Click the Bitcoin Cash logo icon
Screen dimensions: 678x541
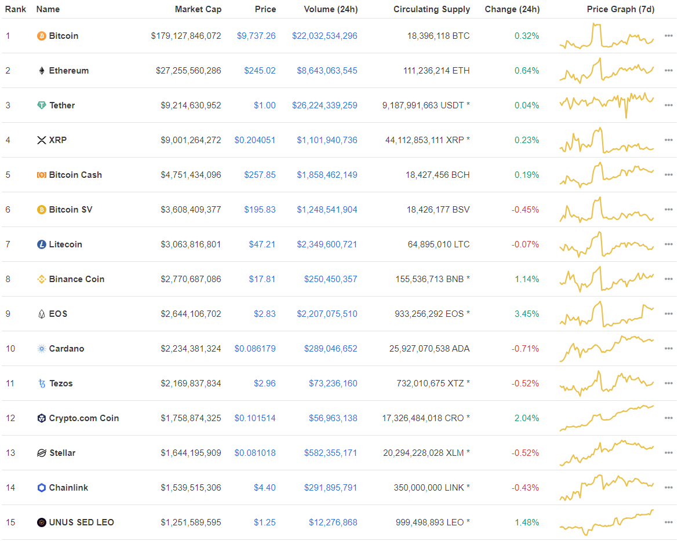pyautogui.click(x=42, y=175)
